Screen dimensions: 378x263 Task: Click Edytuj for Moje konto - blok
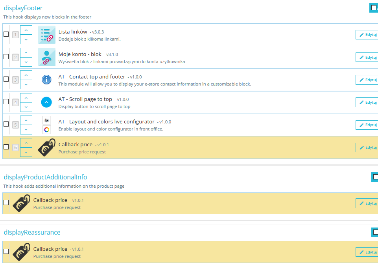click(x=367, y=57)
